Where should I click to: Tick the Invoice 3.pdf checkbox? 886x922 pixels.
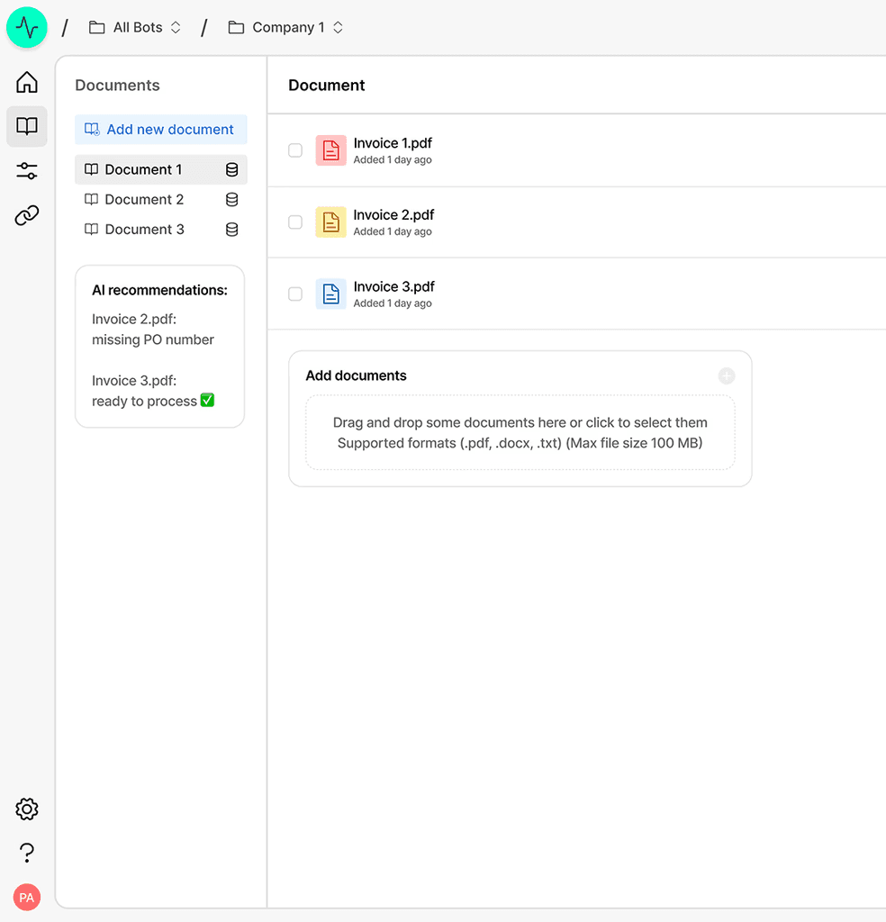click(x=294, y=294)
